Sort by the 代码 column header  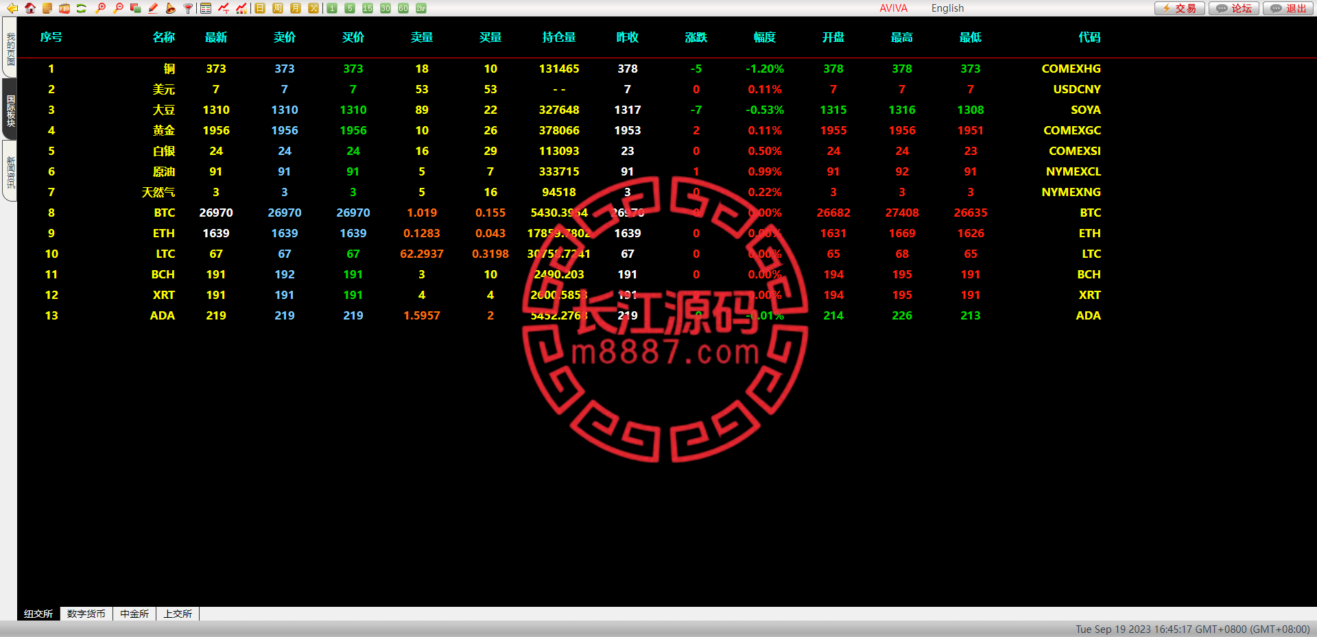1089,37
